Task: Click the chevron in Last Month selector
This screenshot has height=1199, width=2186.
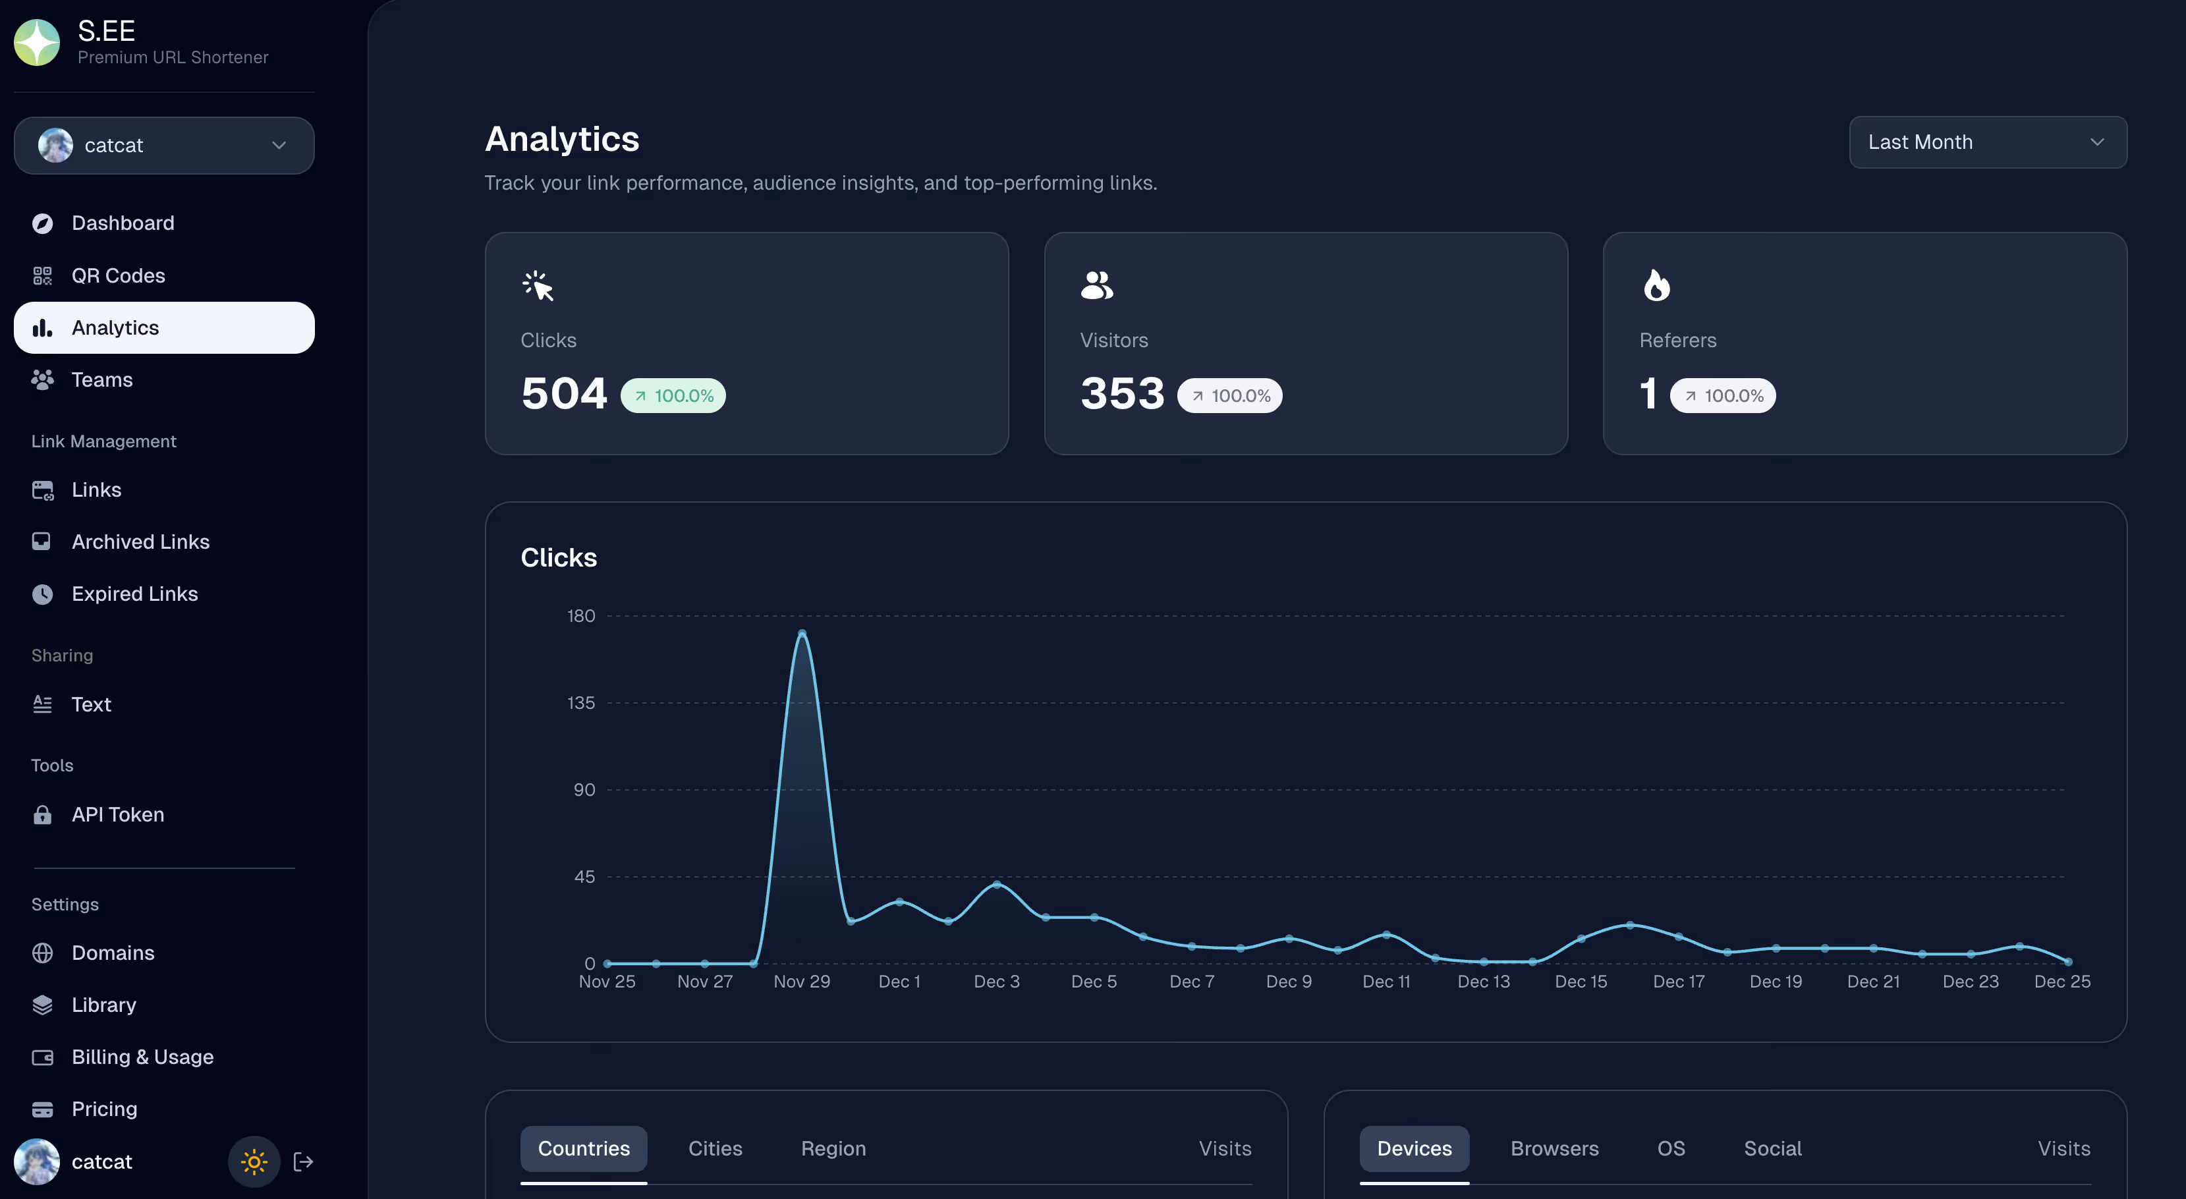Action: (2097, 142)
